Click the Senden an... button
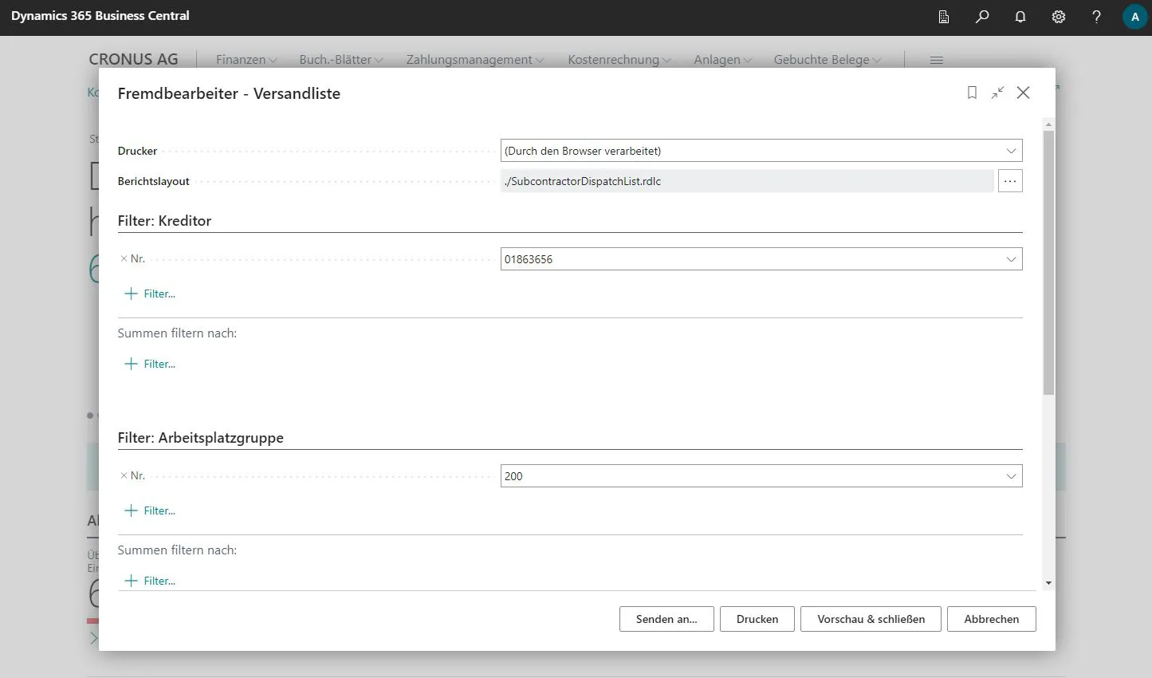 (666, 619)
